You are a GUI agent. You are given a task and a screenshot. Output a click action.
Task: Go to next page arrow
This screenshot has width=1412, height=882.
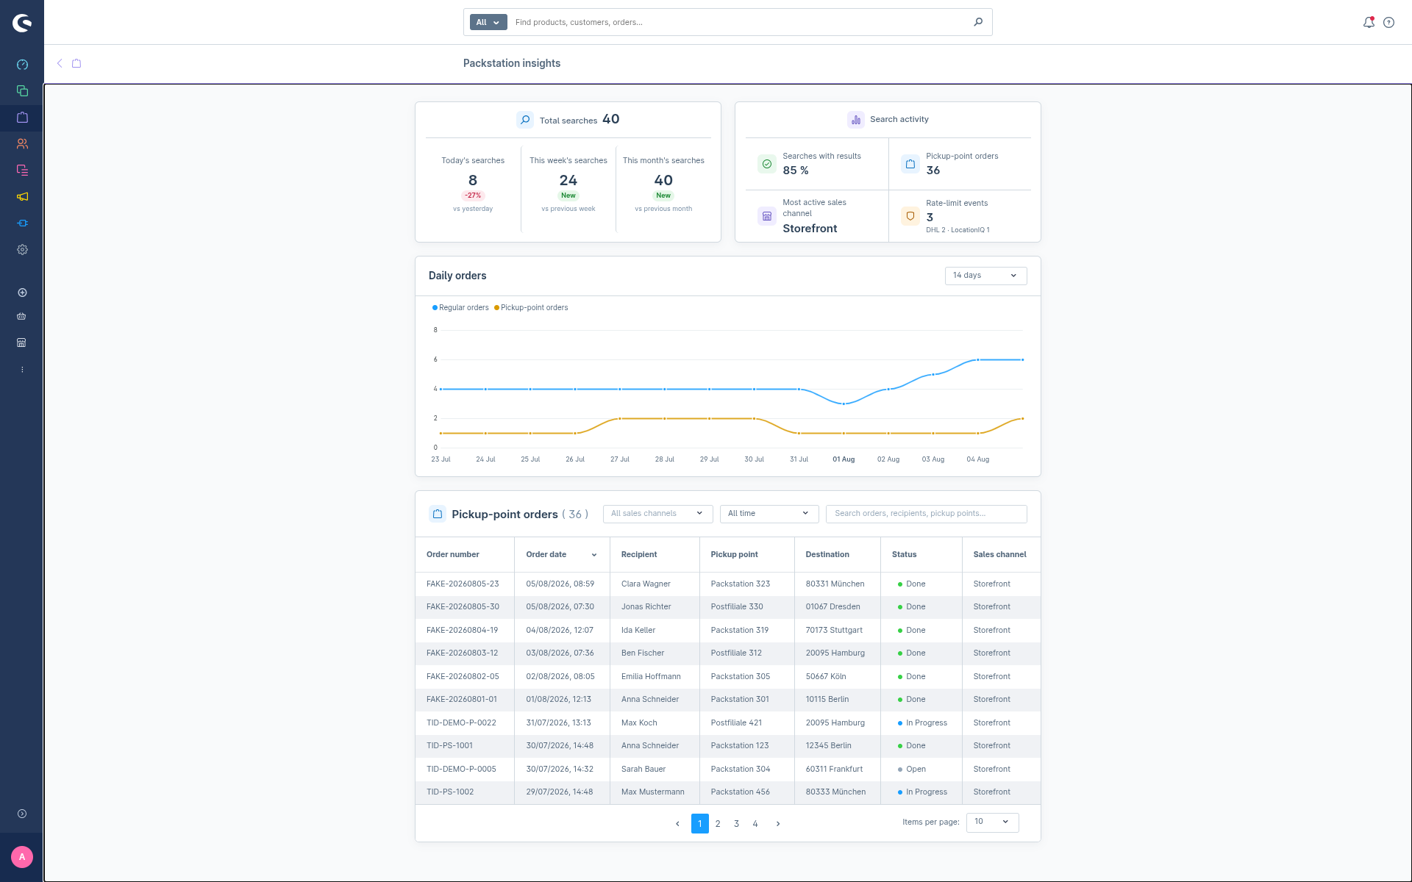778,824
